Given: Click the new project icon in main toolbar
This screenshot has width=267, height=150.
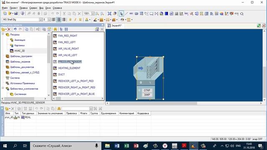Looking at the screenshot, I should pos(5,14).
